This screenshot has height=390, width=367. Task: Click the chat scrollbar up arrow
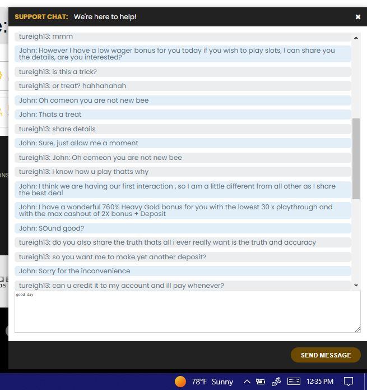(356, 38)
